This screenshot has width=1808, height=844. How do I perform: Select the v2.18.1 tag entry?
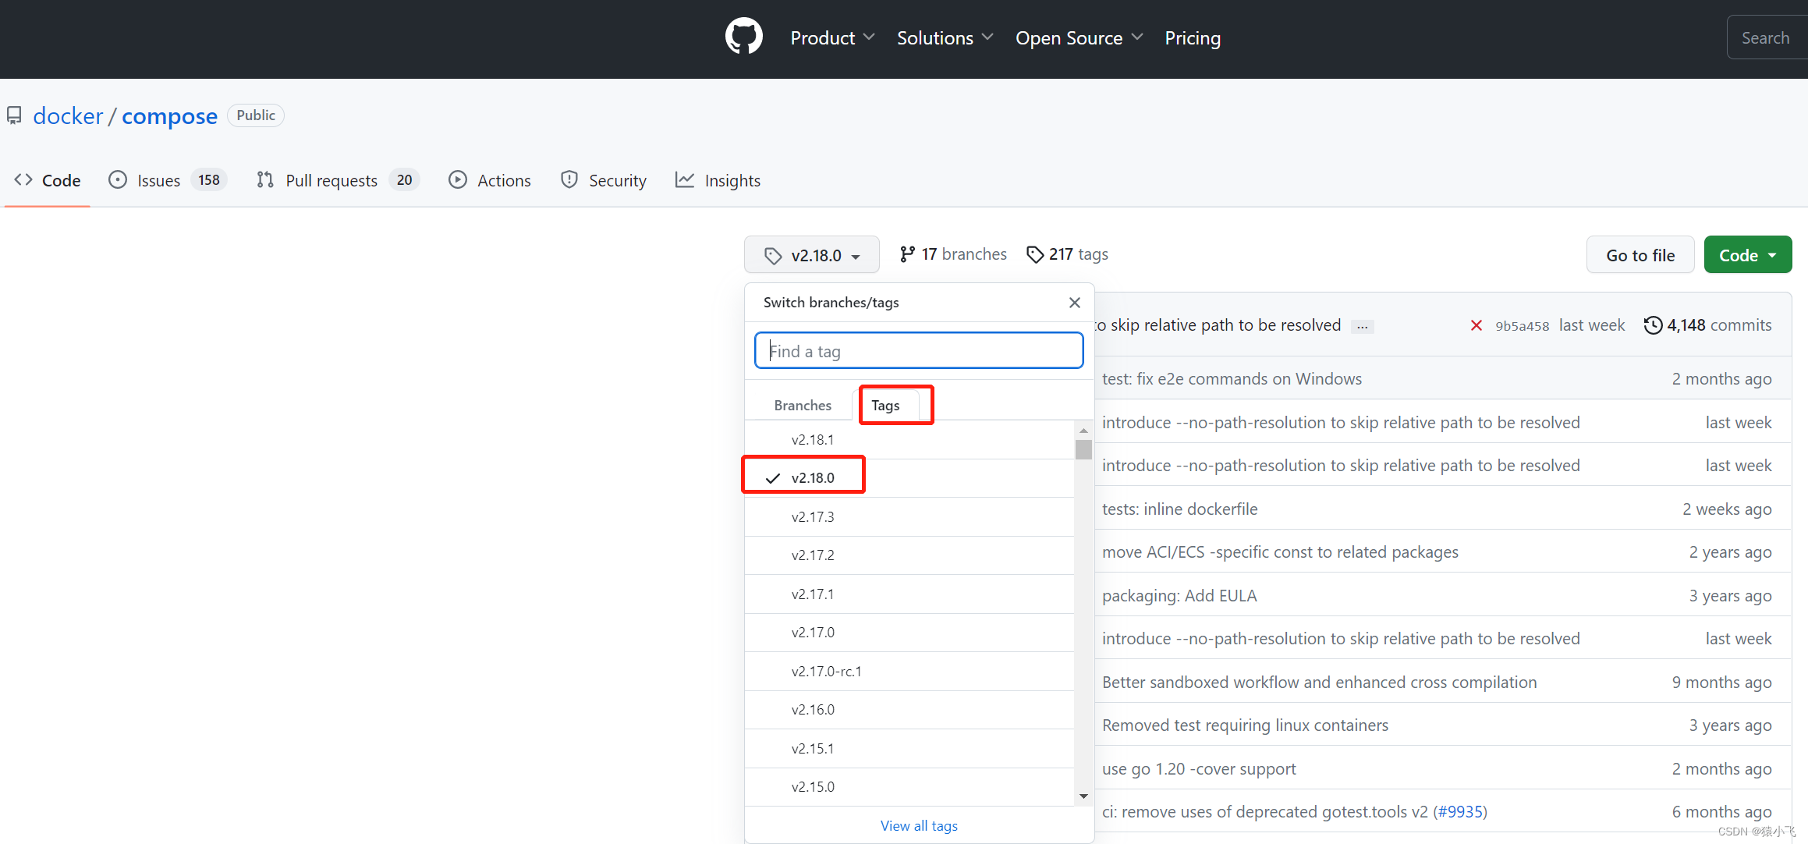pos(812,440)
